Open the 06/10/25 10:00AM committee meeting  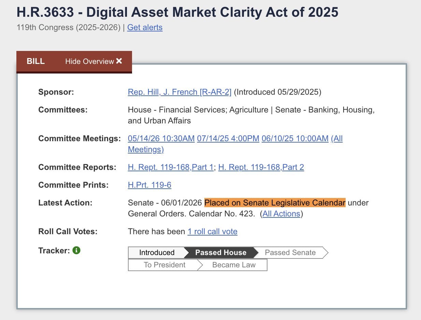(x=295, y=138)
